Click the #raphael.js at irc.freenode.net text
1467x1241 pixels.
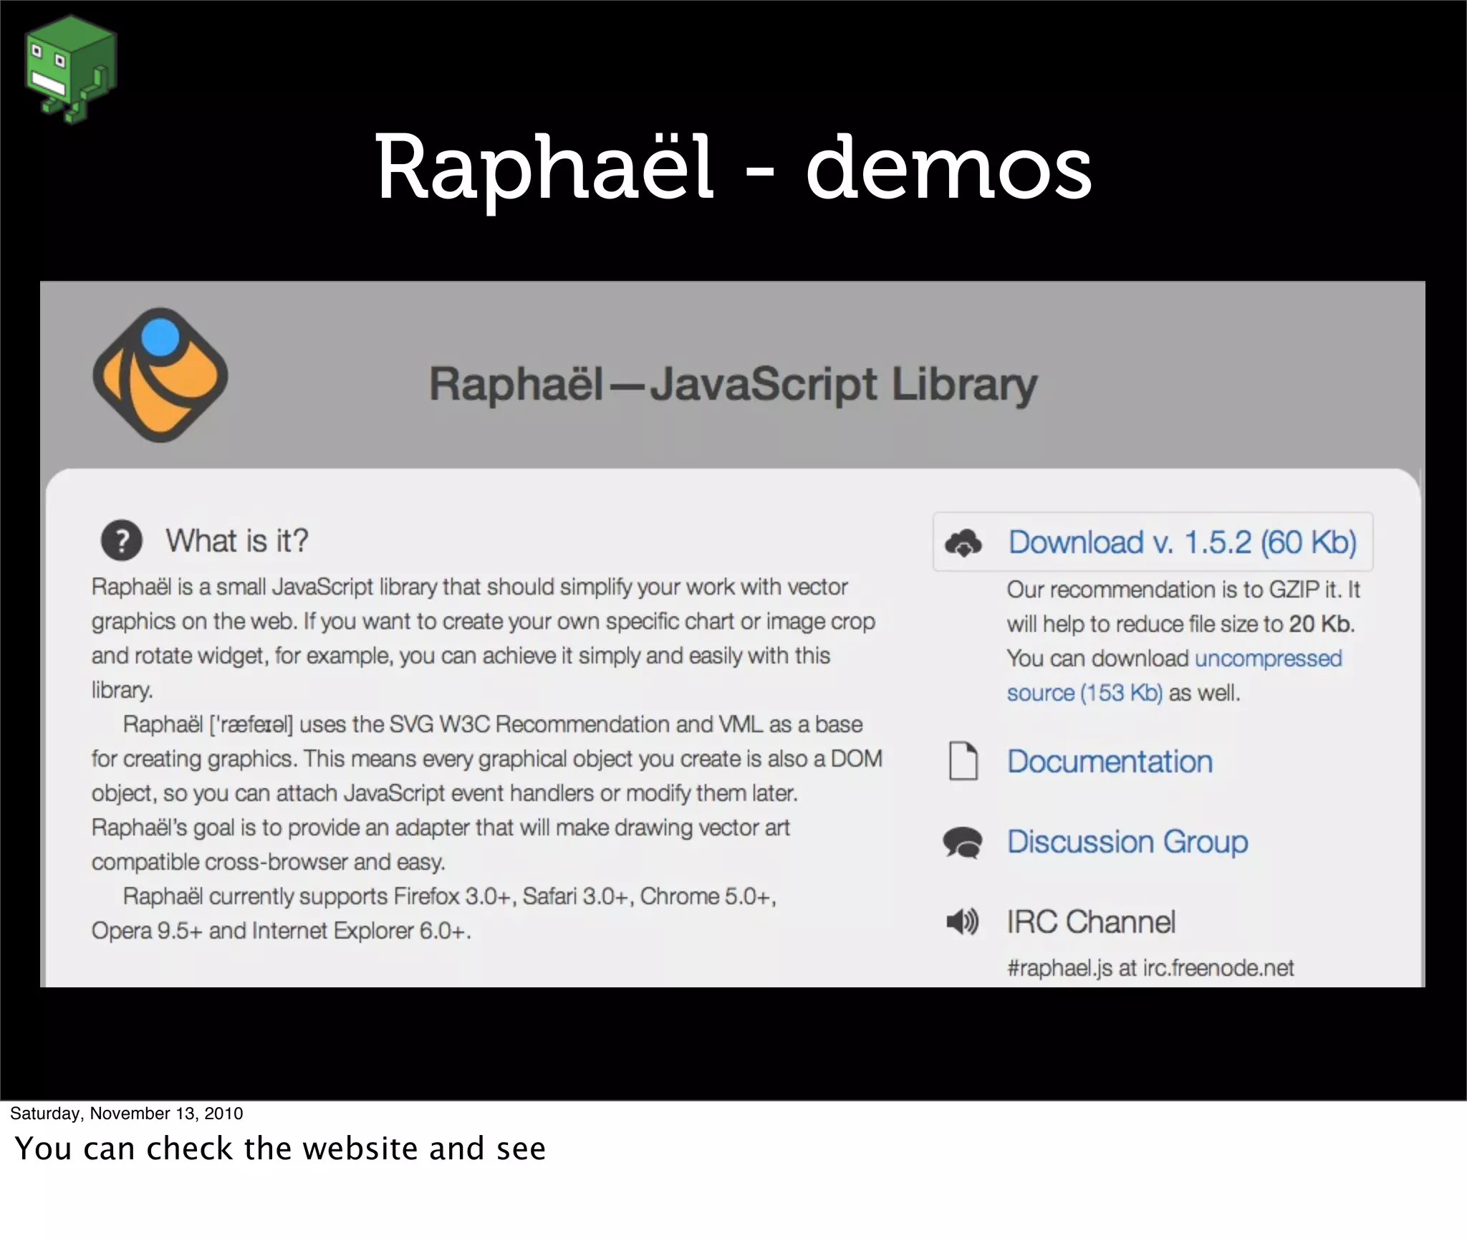(x=1150, y=968)
